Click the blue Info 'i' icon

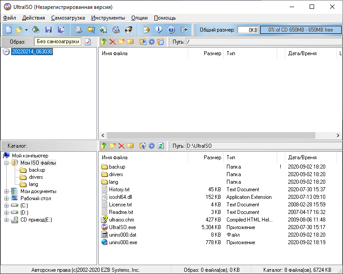(159, 30)
